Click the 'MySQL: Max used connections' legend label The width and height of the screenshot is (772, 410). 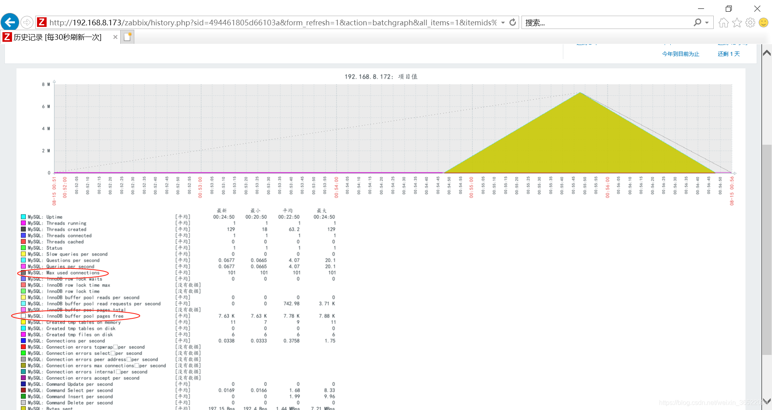pyautogui.click(x=64, y=273)
